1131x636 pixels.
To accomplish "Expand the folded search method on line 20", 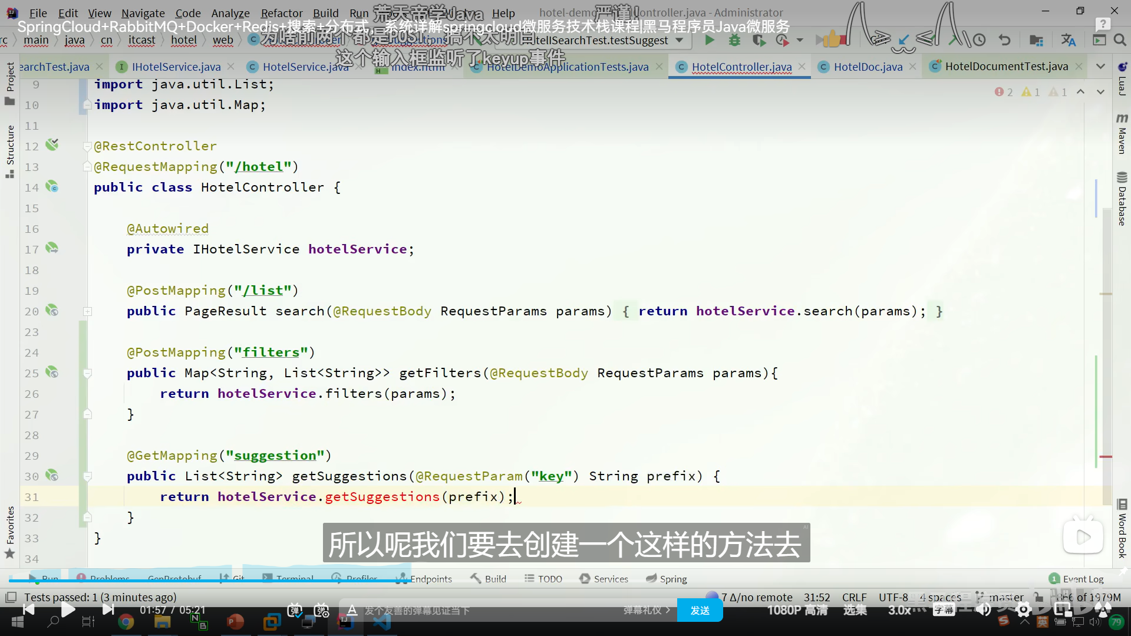I will click(x=87, y=311).
